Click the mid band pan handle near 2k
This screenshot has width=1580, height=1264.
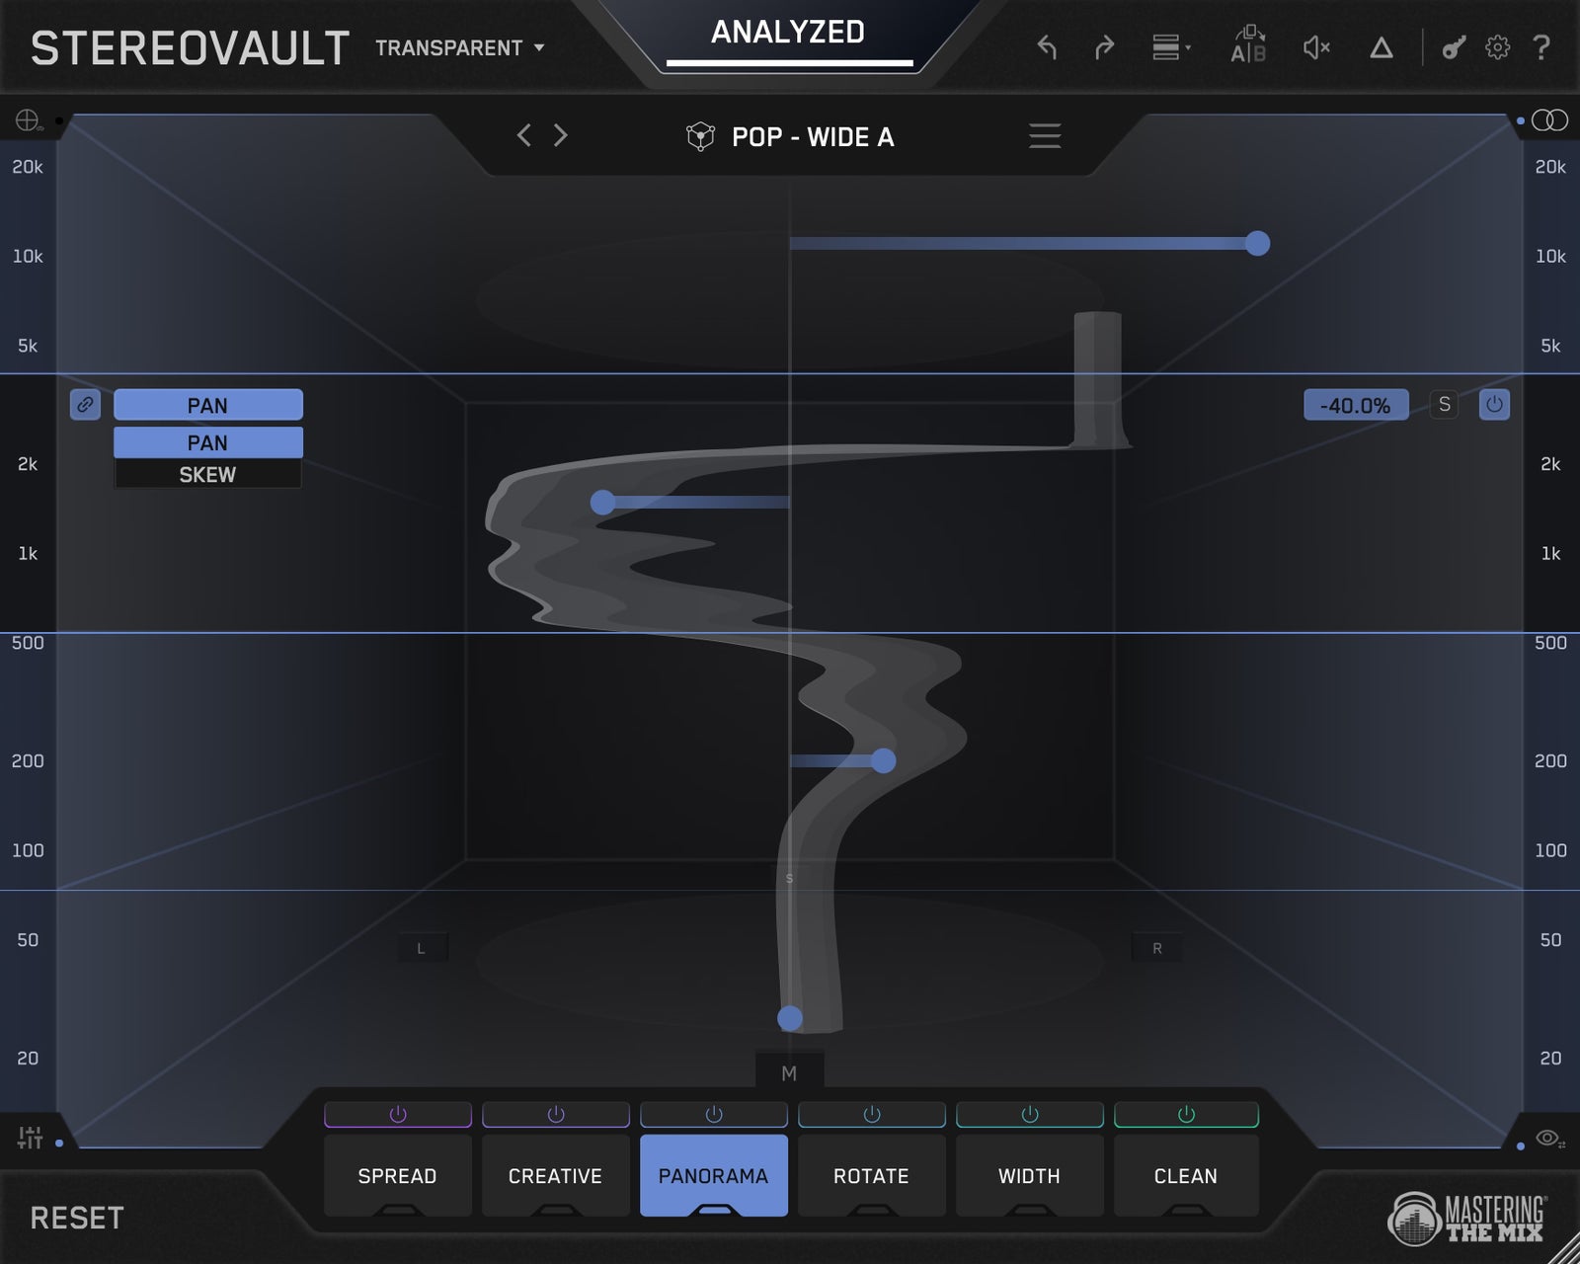point(602,503)
